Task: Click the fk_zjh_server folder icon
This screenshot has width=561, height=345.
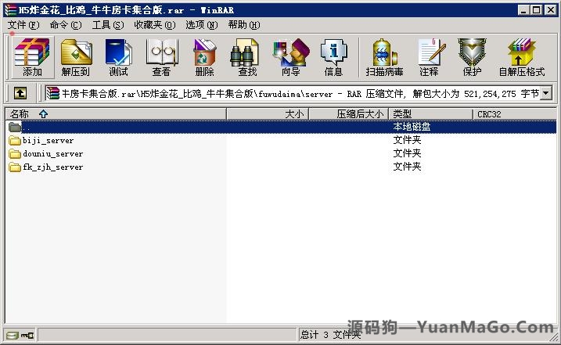Action: [15, 167]
